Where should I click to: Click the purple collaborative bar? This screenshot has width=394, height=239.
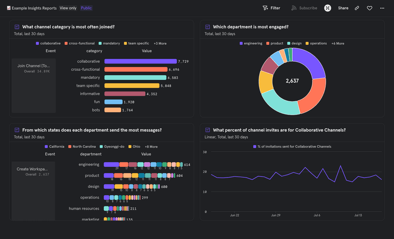click(139, 61)
